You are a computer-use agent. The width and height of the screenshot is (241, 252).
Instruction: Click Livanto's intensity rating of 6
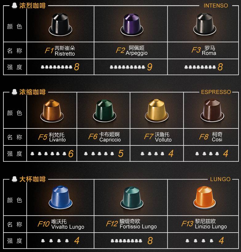pyautogui.click(x=71, y=154)
